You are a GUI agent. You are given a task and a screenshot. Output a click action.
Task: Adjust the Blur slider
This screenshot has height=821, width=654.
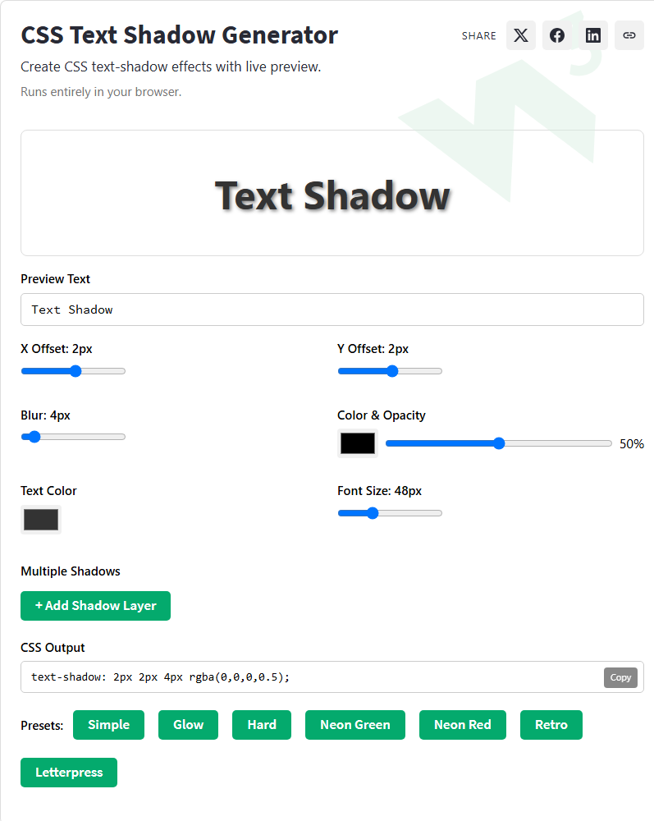point(73,437)
